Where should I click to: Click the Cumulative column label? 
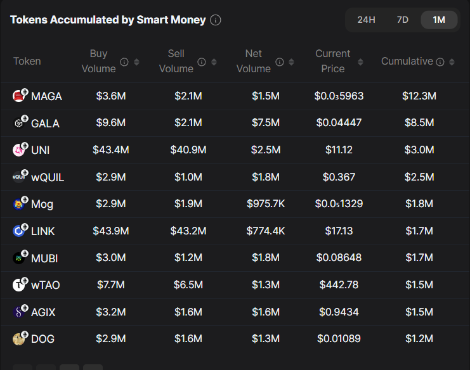407,61
